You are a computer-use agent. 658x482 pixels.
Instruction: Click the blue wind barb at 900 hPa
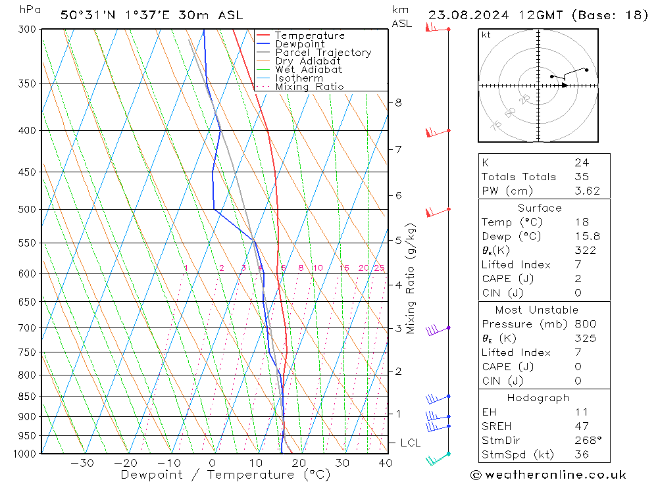(x=438, y=416)
